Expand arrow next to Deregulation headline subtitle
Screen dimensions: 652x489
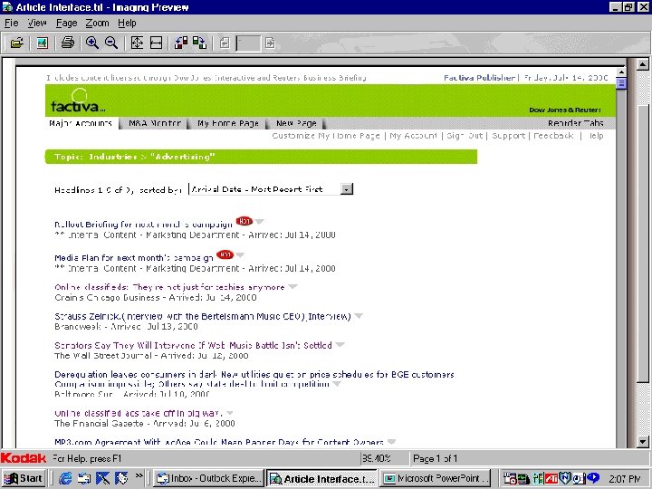[x=336, y=384]
